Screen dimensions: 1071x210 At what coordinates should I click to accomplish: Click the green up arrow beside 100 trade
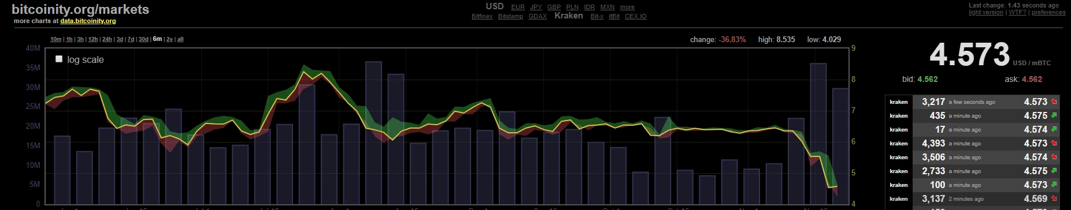pos(1054,185)
